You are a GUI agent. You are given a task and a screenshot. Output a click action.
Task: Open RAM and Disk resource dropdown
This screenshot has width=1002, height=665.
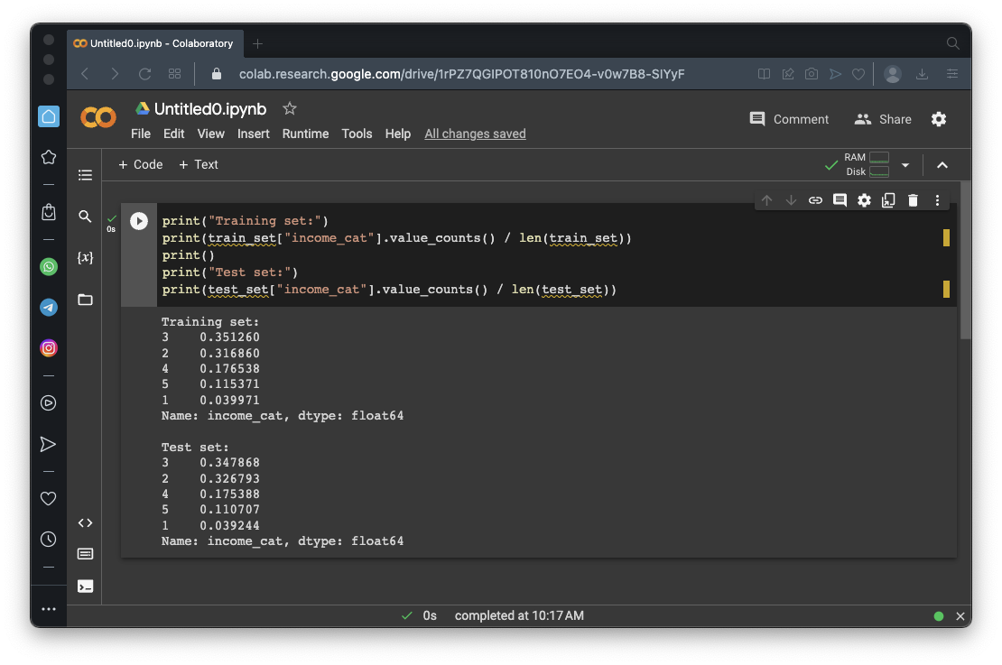click(905, 165)
